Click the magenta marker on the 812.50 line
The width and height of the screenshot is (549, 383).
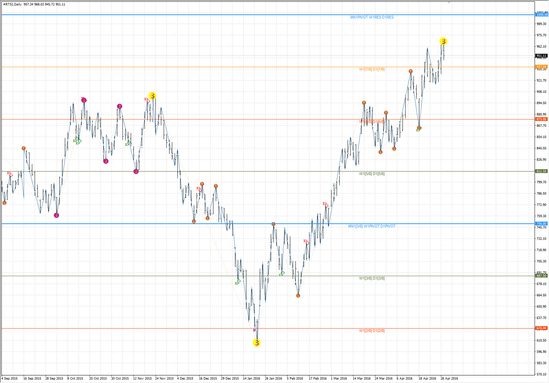(136, 171)
